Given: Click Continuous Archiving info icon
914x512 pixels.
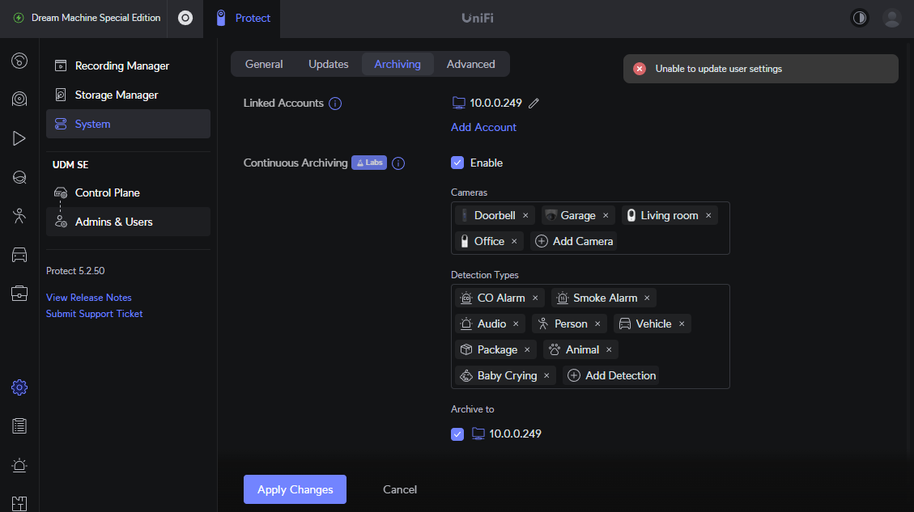Looking at the screenshot, I should pos(398,163).
